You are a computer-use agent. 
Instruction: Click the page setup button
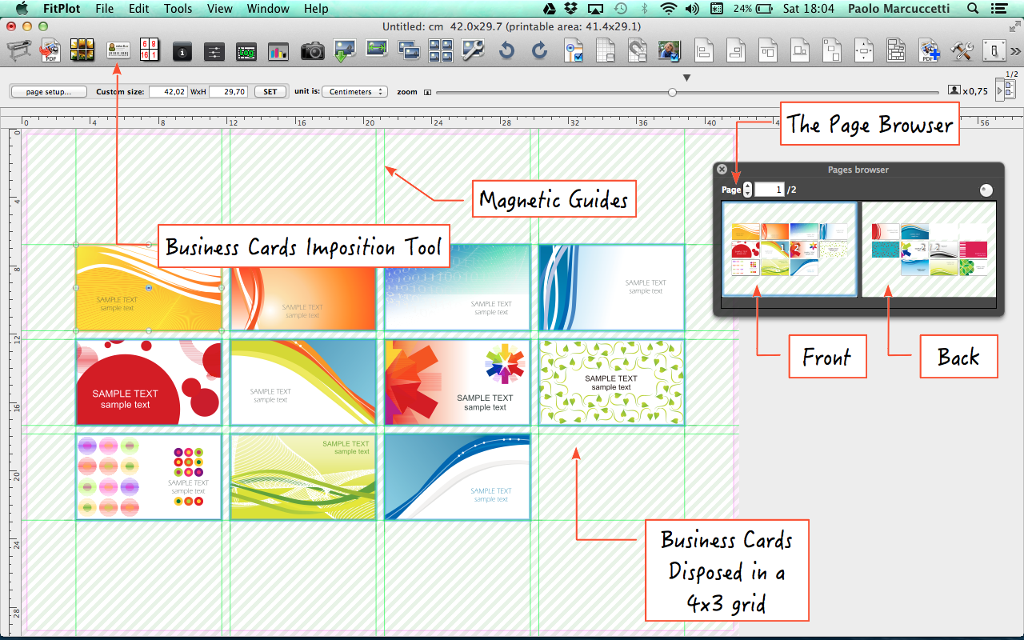point(49,92)
